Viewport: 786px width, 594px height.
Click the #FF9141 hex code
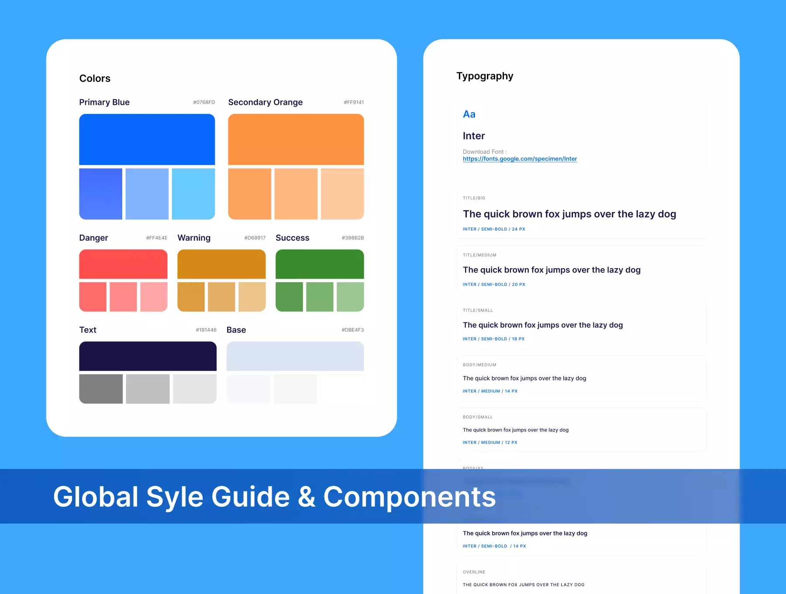pos(354,102)
